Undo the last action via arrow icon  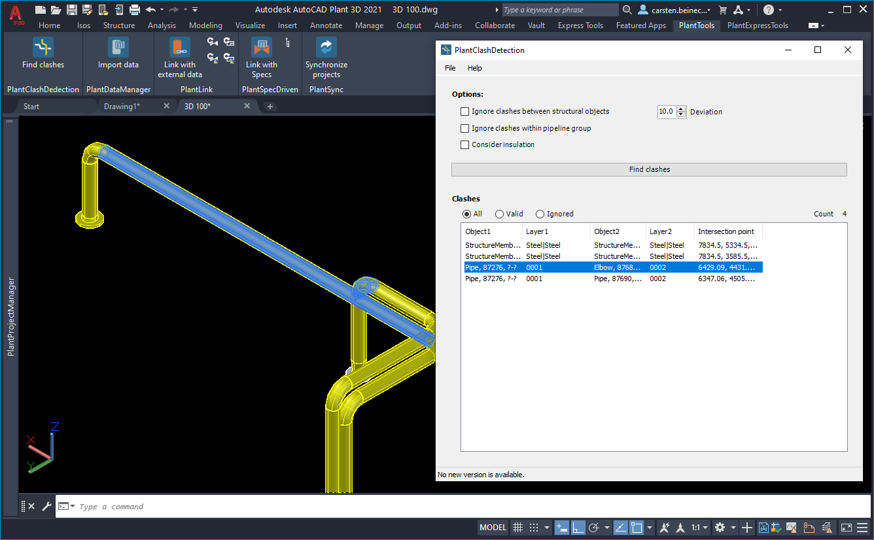click(x=150, y=10)
